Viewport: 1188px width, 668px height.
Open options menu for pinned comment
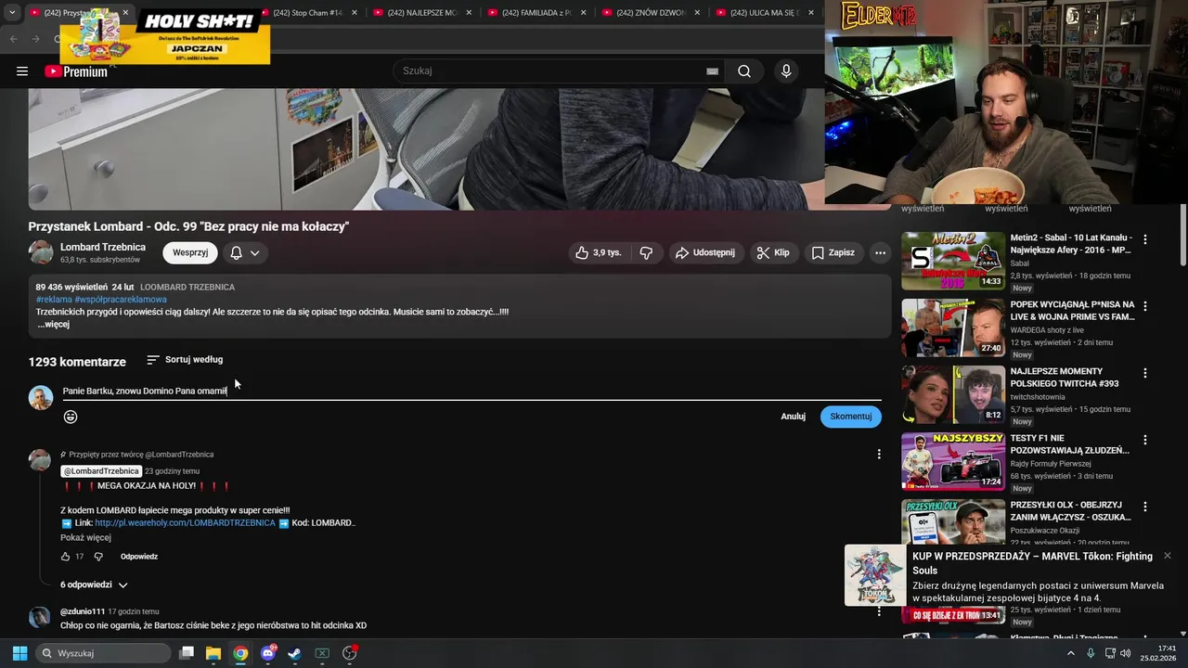pos(879,455)
